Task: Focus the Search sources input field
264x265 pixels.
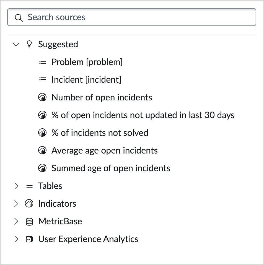Action: click(138, 17)
